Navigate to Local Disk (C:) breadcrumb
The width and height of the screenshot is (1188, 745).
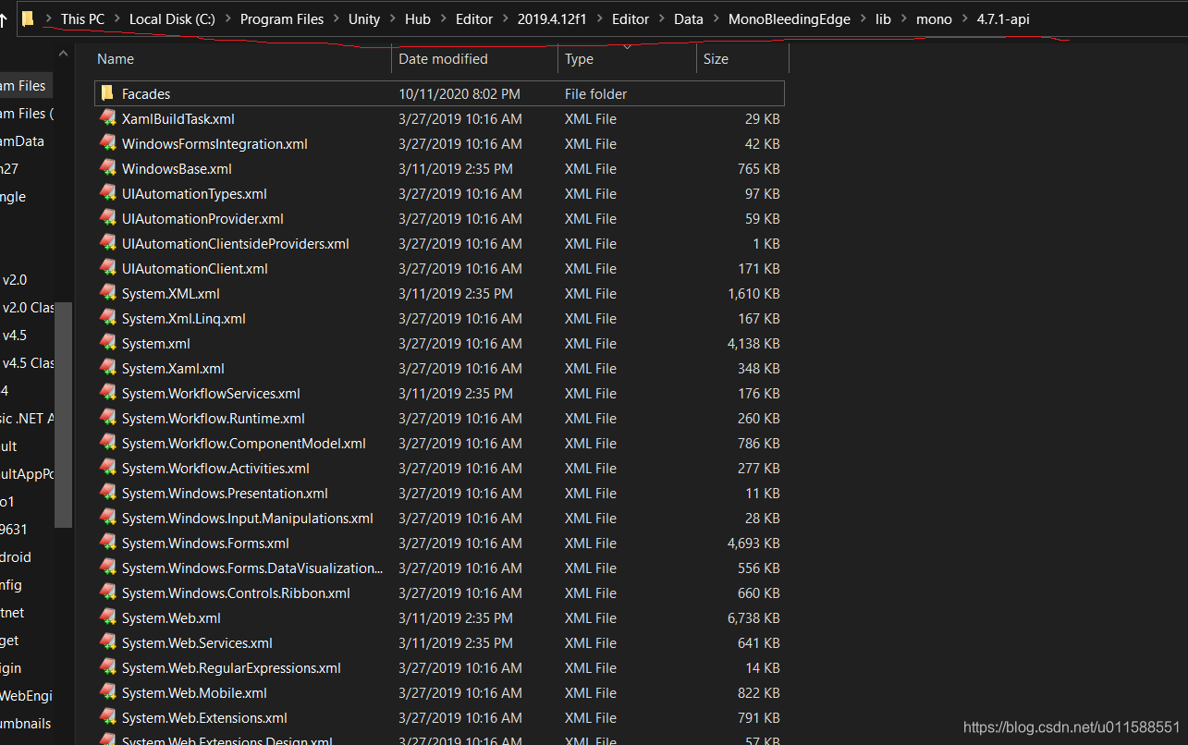pyautogui.click(x=172, y=19)
